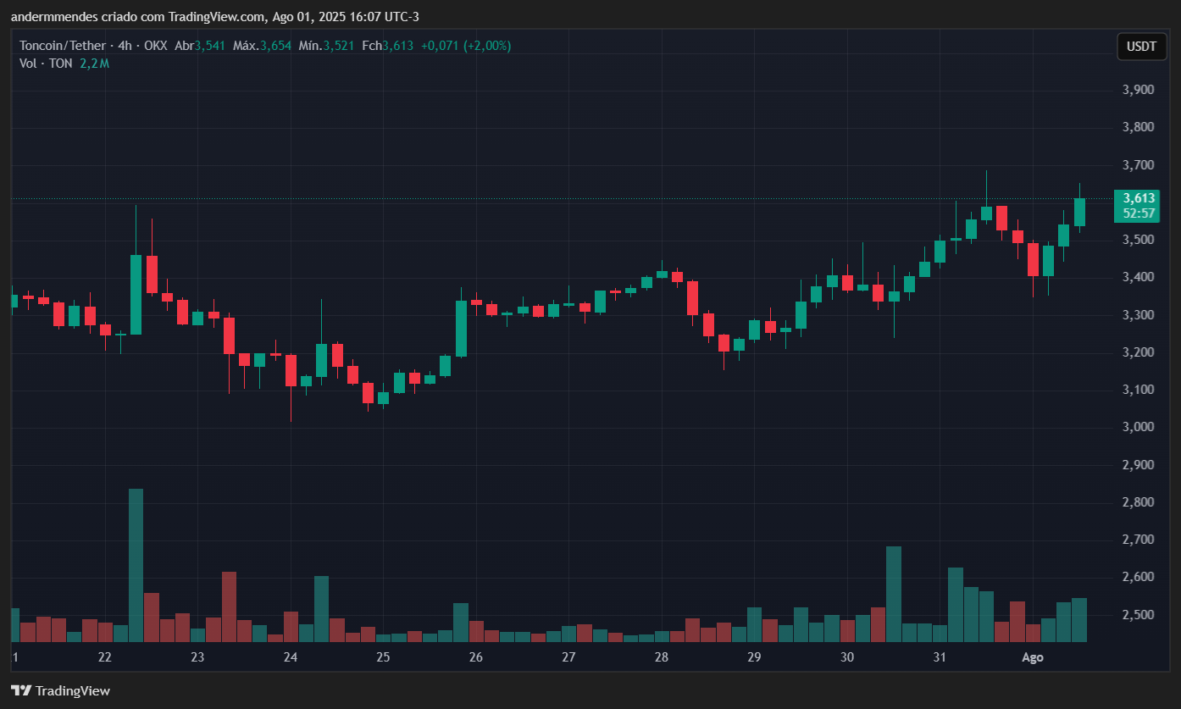This screenshot has height=709, width=1181.
Task: Click the 'Fch 3,613' close value
Action: coord(387,46)
